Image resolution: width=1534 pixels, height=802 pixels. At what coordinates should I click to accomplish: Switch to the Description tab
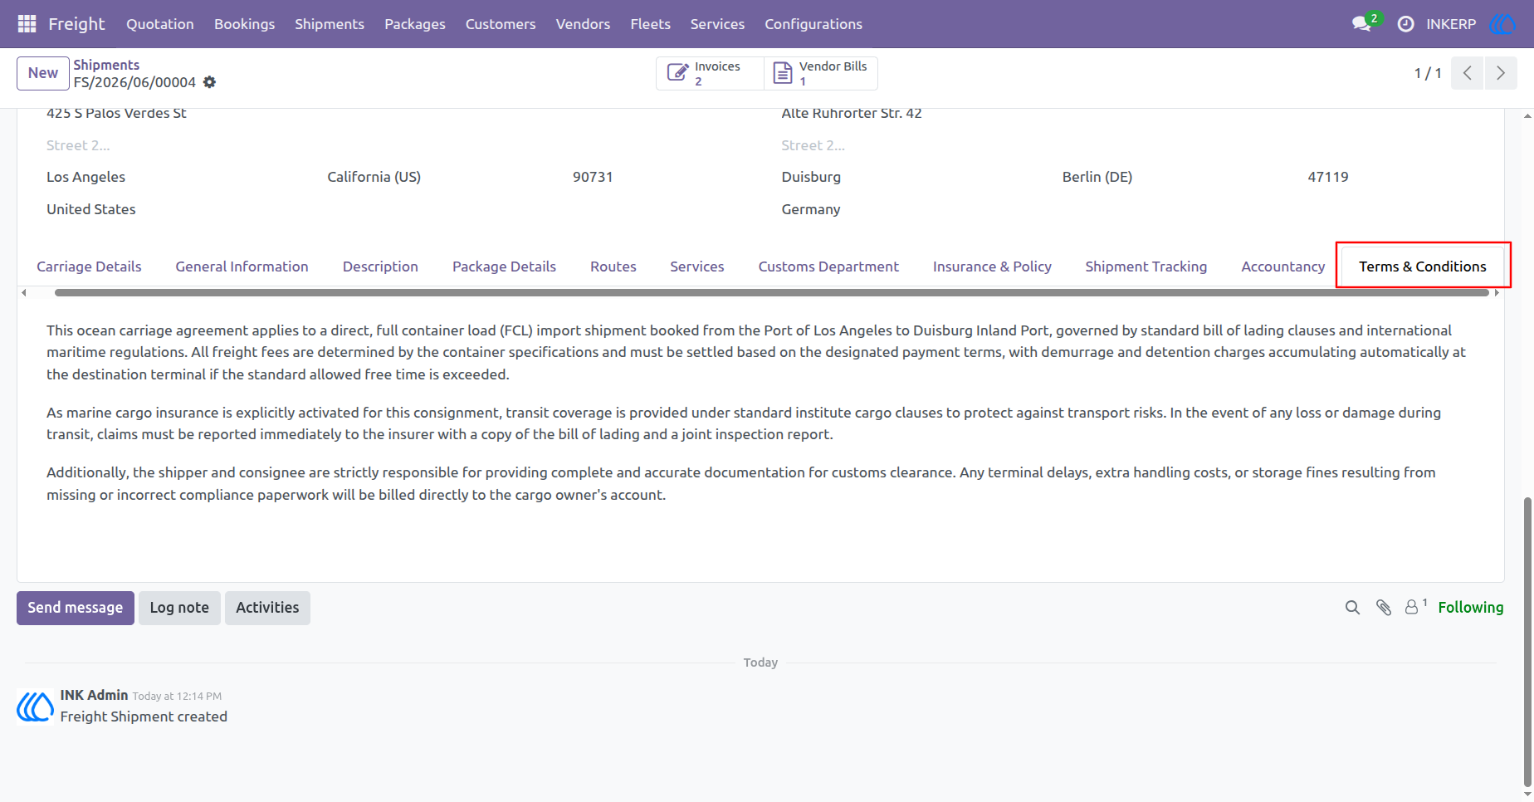pyautogui.click(x=380, y=267)
